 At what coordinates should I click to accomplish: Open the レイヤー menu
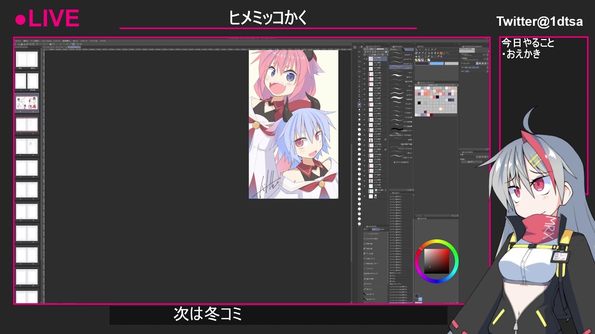click(57, 41)
